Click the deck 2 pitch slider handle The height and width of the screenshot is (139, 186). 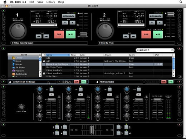(x=171, y=14)
